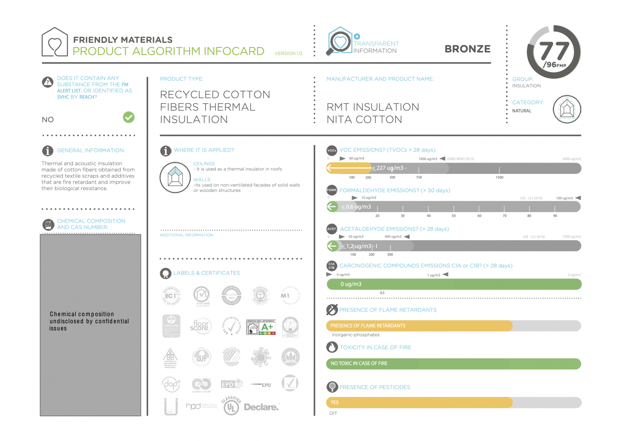Screen dimensions: 623x441
Task: Click the UL Classified logo
Action: (231, 406)
